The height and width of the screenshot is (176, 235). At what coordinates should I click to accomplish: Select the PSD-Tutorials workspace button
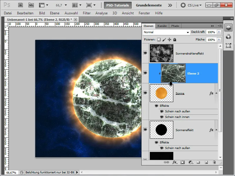pos(118,5)
